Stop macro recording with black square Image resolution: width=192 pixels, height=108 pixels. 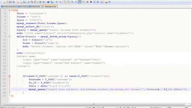tap(91, 2)
